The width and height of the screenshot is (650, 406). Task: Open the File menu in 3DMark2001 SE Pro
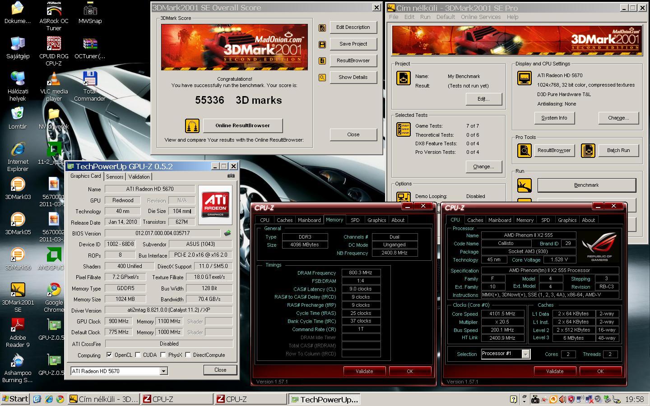394,17
